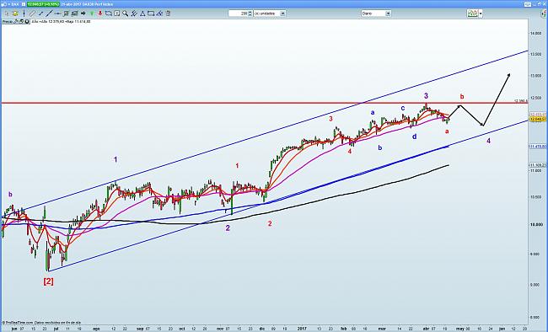Click the trash delete objects icon
This screenshot has height=332, width=548.
tap(168, 13)
